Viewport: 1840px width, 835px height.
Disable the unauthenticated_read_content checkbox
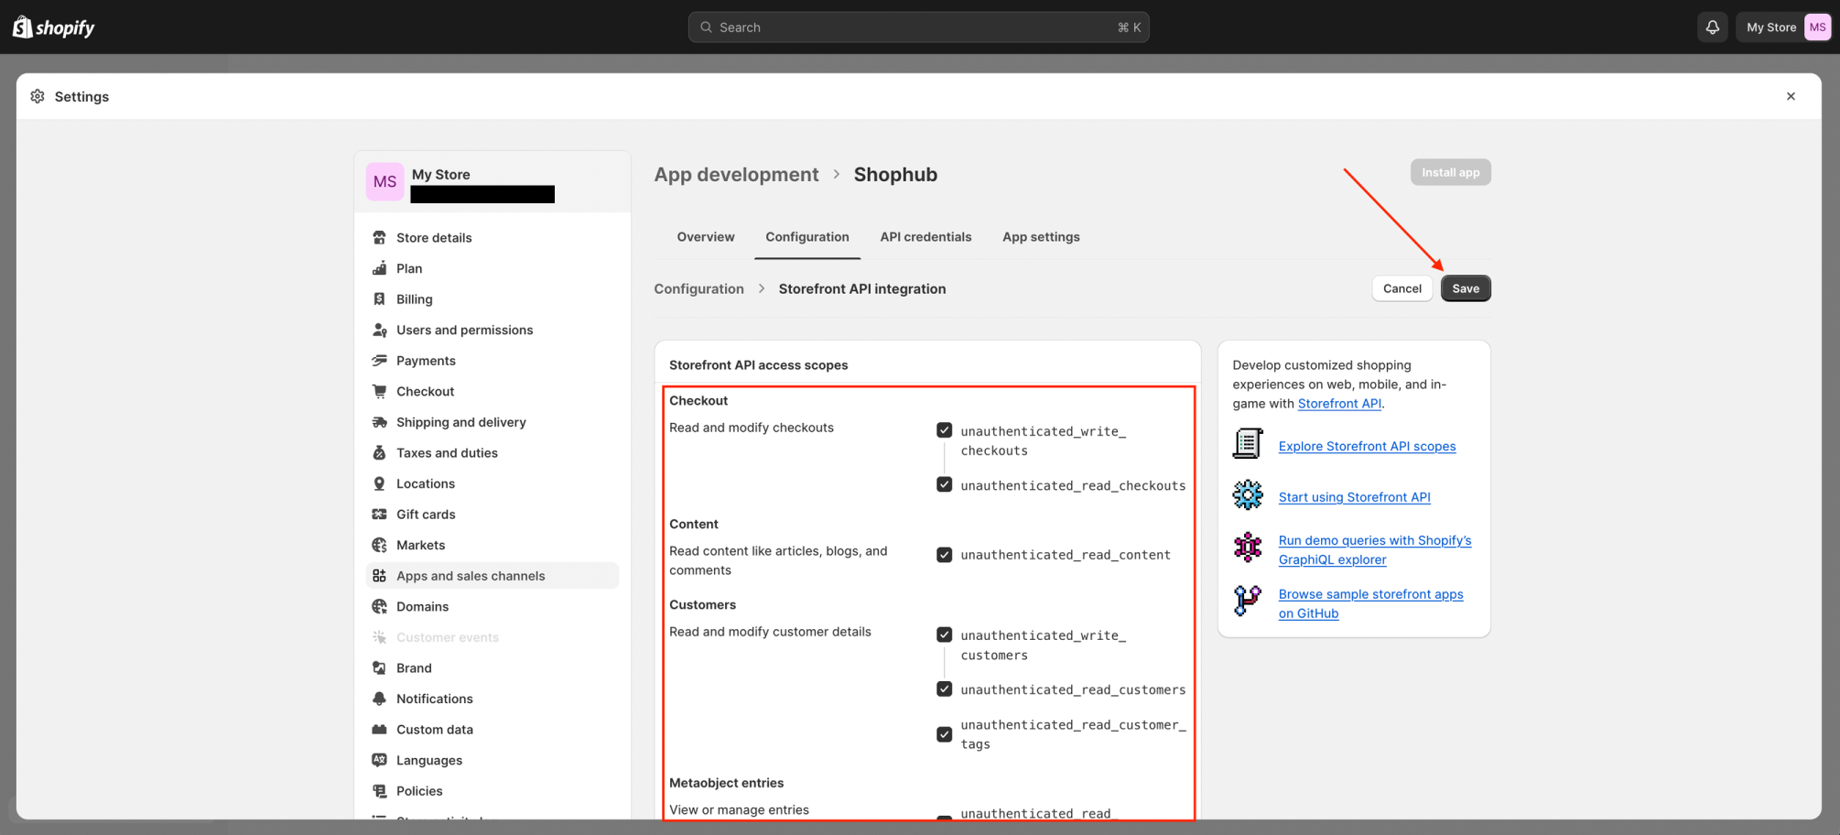pos(944,554)
